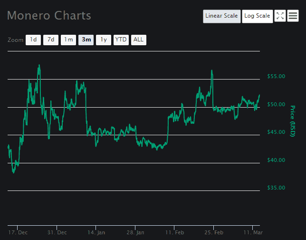Click the late-February price peak on chart
This screenshot has width=306, height=240.
pos(212,70)
